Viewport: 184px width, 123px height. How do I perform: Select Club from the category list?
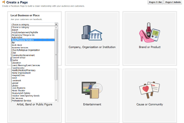click(x=33, y=53)
